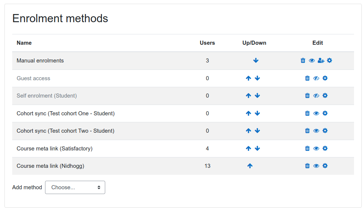Enable the Guest access method with the eye icon
Image resolution: width=364 pixels, height=214 pixels.
[316, 78]
